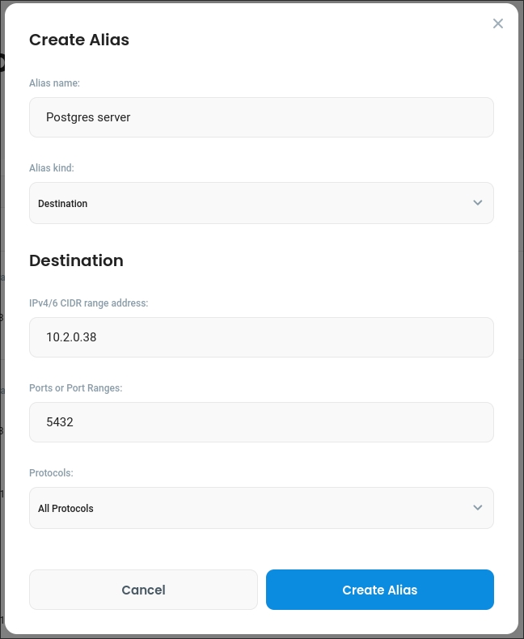Click the "Ports or Port Ranges:" label
The height and width of the screenshot is (639, 524).
click(x=75, y=387)
